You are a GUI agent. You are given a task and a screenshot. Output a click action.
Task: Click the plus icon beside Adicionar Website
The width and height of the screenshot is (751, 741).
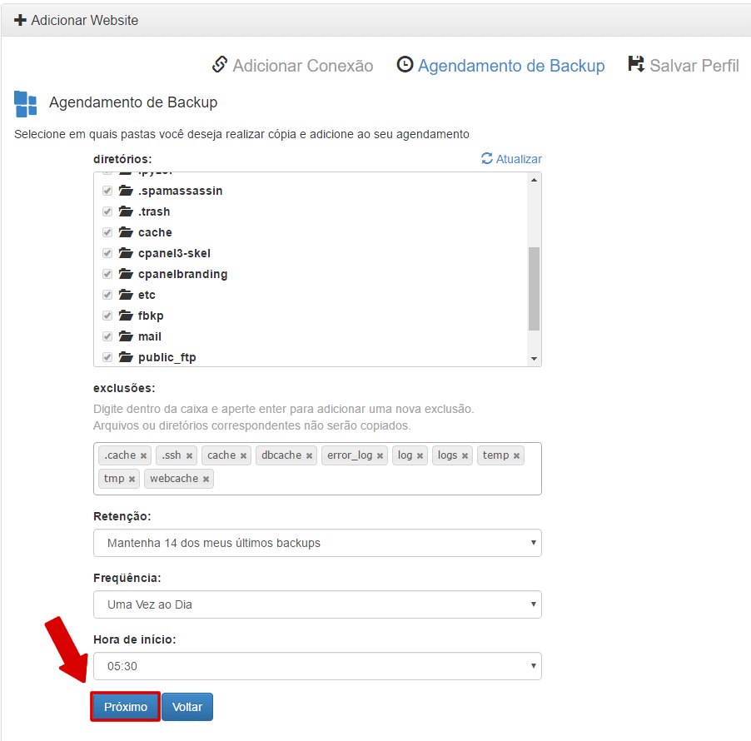coord(20,20)
